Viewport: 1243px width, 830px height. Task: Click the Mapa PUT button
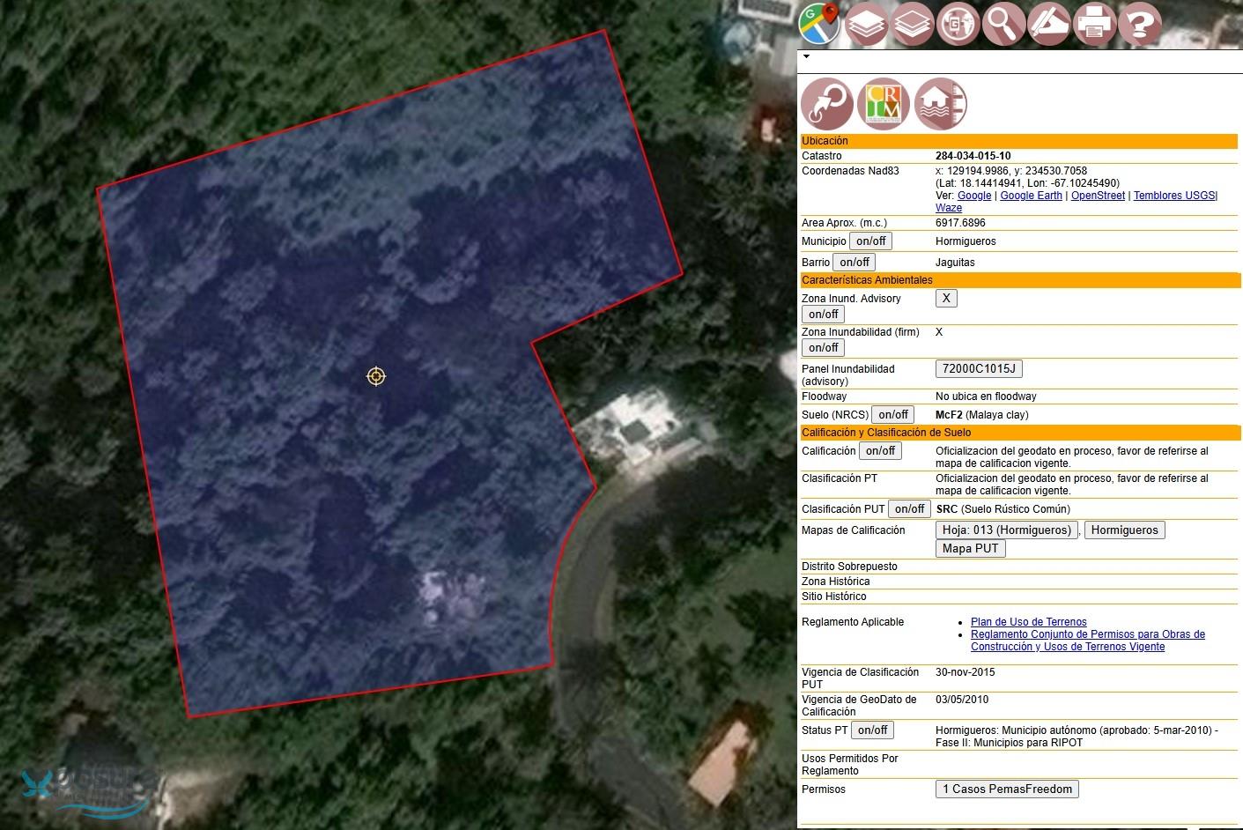pos(970,548)
